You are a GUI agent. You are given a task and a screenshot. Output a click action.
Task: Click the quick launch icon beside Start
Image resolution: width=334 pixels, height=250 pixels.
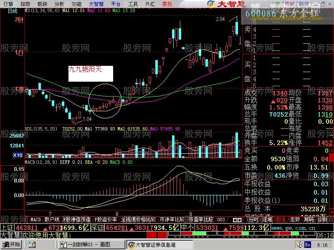point(32,245)
